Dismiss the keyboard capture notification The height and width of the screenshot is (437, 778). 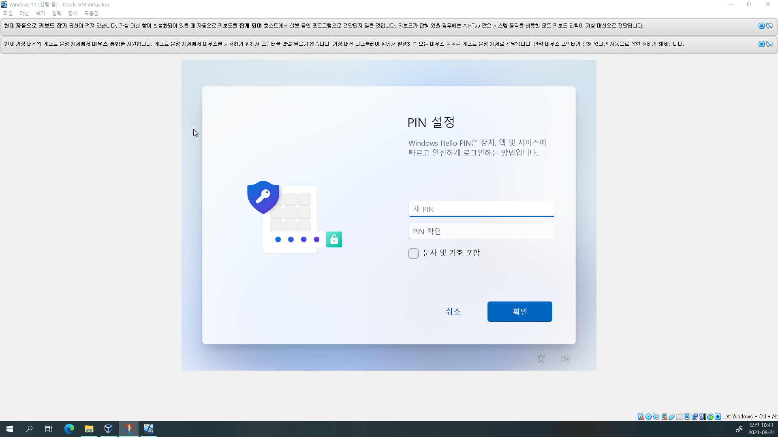[761, 26]
